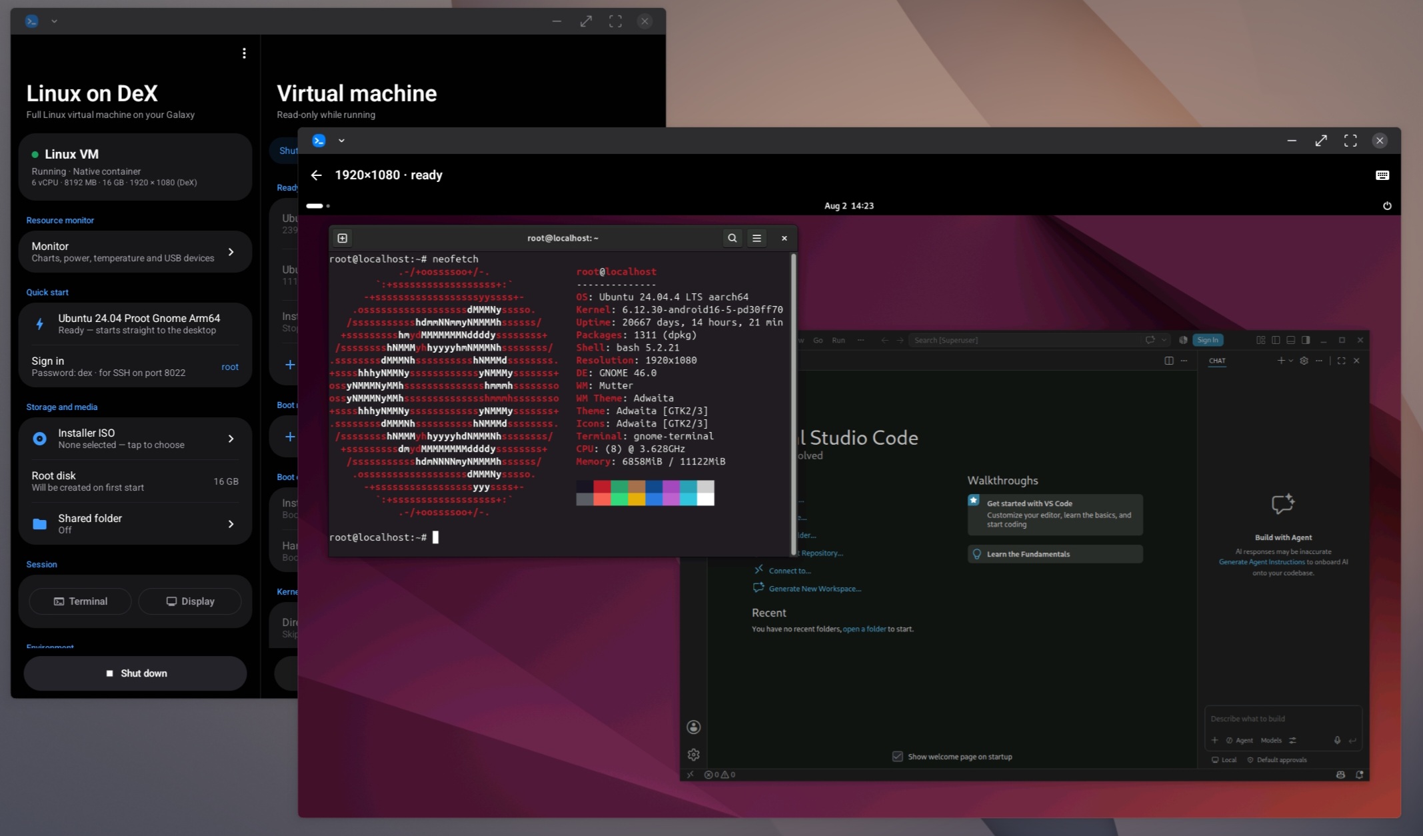Viewport: 1423px width, 836px height.
Task: Click the GNOME power icon in top bar
Action: pos(1386,206)
